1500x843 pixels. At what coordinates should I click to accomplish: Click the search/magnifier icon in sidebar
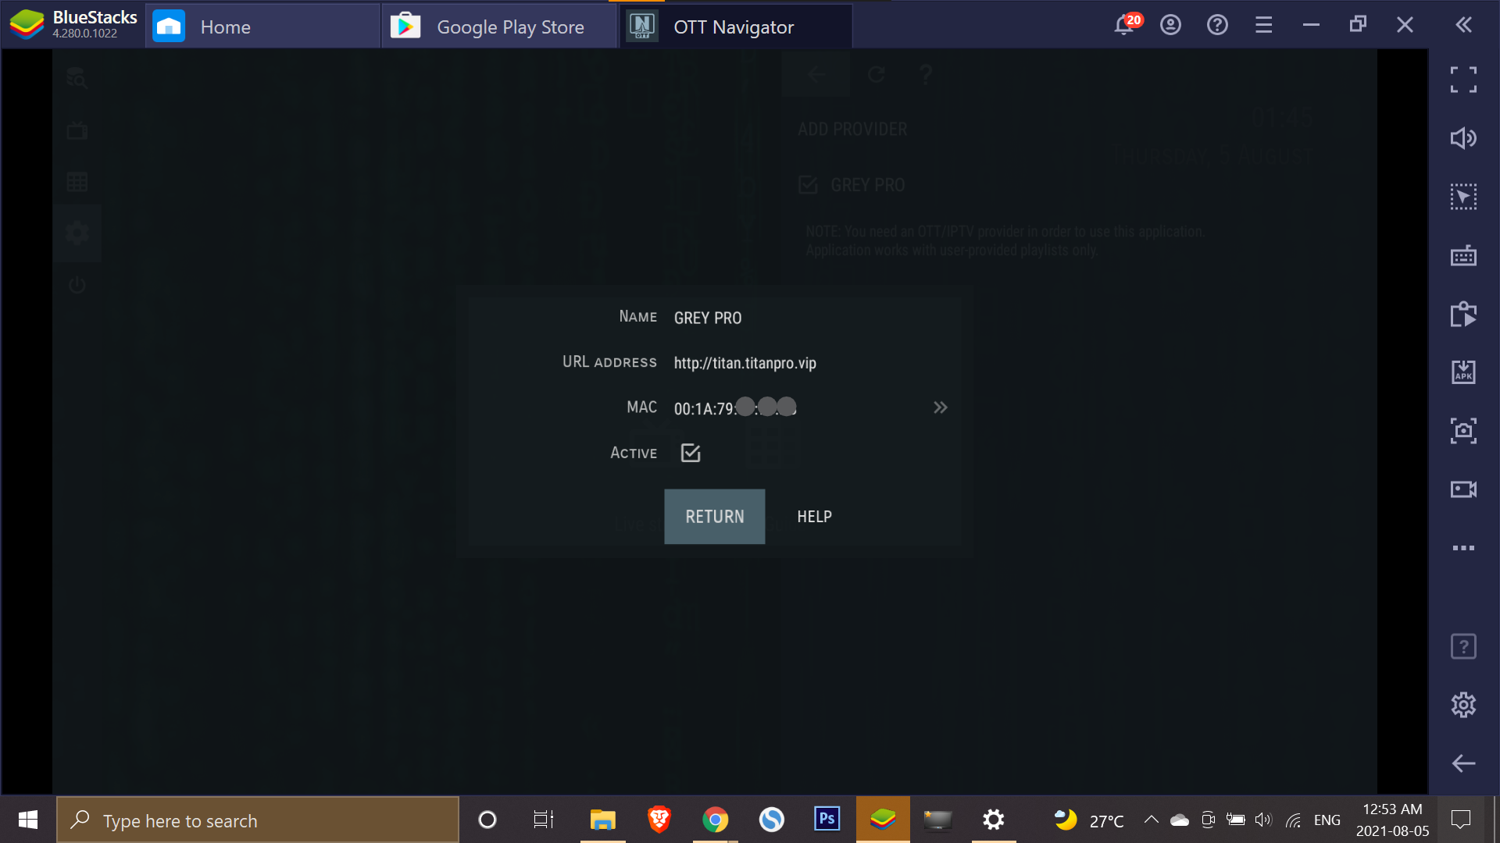tap(77, 77)
